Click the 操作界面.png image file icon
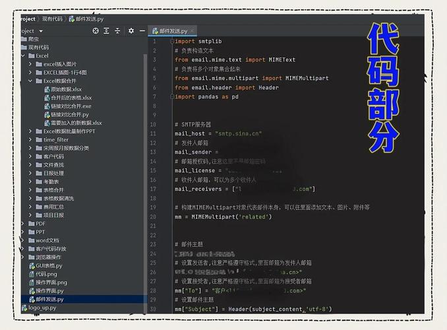The width and height of the screenshot is (447, 330). pyautogui.click(x=32, y=282)
